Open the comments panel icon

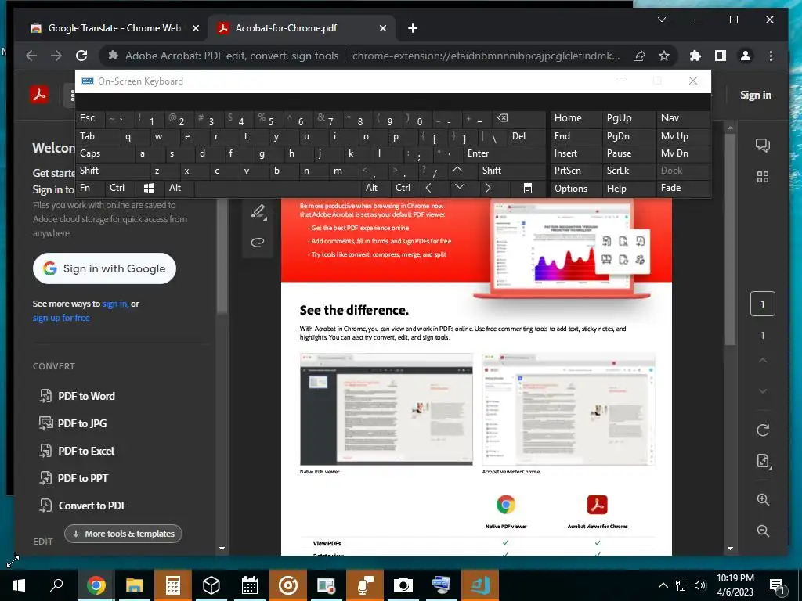tap(763, 146)
